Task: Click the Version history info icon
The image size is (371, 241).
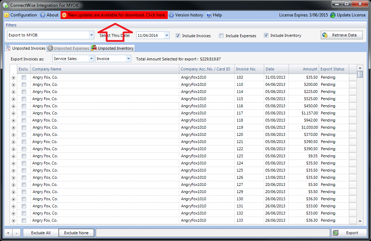Action: (x=171, y=15)
